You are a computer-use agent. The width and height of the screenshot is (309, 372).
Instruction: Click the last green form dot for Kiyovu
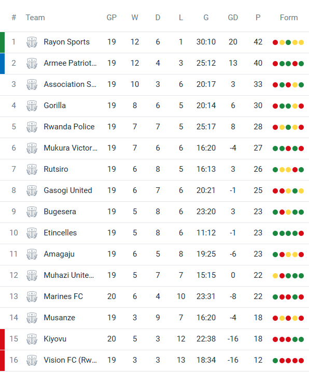click(x=301, y=339)
